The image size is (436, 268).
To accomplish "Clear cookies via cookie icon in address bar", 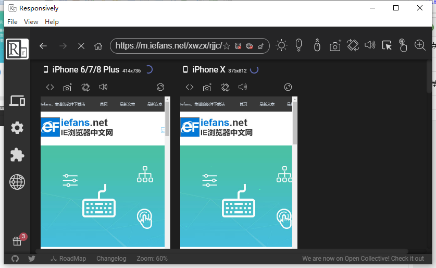I will (x=250, y=46).
